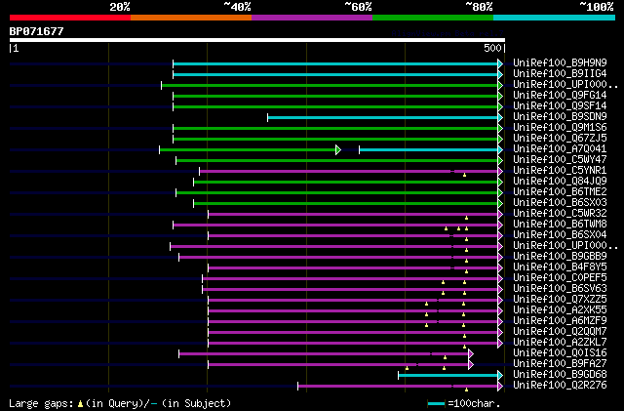This screenshot has width=624, height=411.
Task: Click the green alignment bar for C5WY47
Action: point(336,161)
